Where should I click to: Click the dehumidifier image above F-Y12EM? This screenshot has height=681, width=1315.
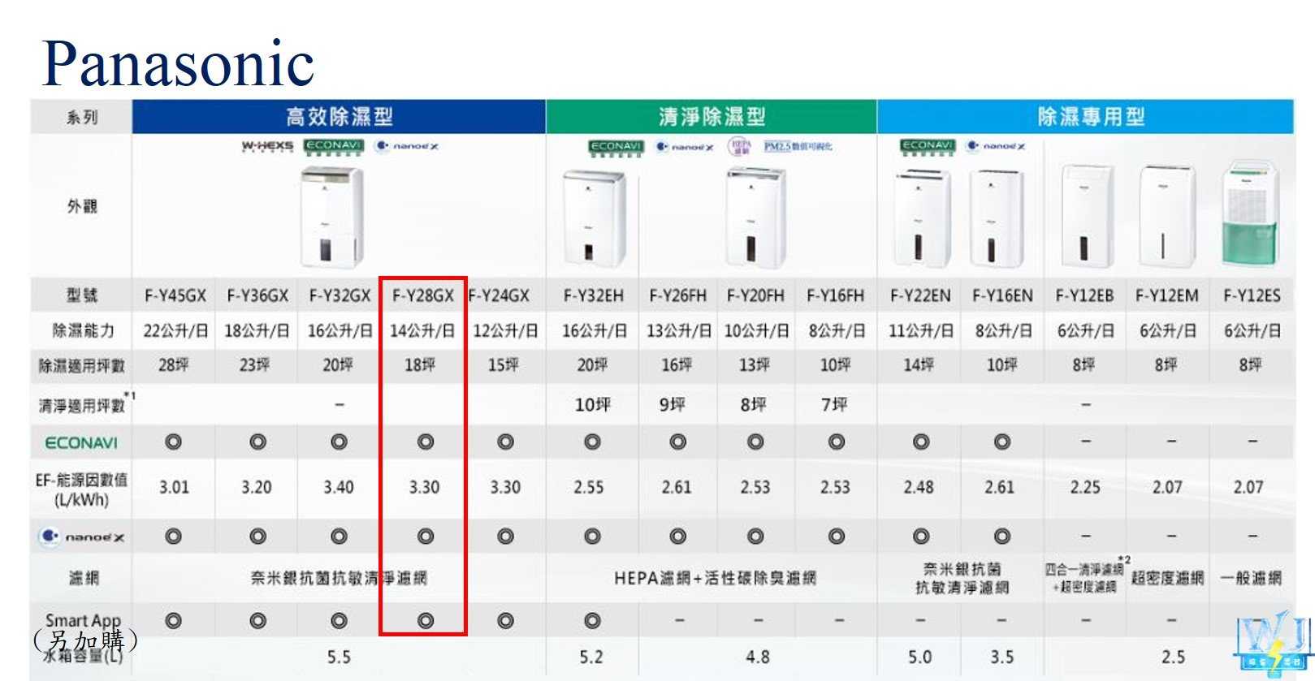[1167, 216]
